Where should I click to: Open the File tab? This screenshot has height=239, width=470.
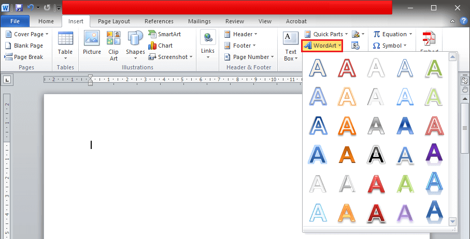click(x=15, y=21)
